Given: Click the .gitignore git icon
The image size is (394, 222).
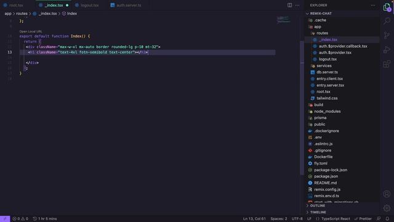Looking at the screenshot, I should [x=310, y=150].
